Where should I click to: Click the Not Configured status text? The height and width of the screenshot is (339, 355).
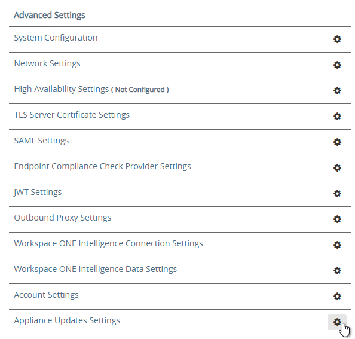140,90
